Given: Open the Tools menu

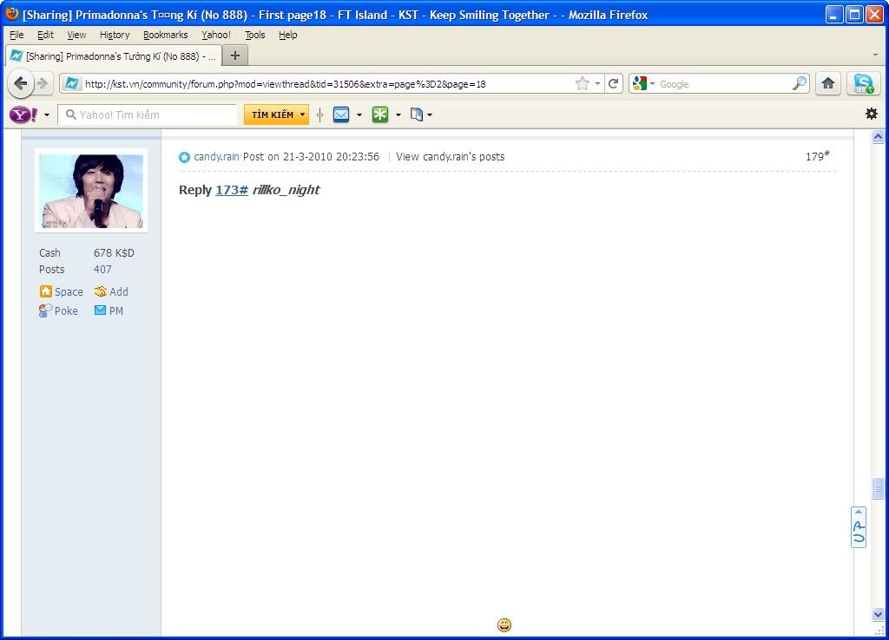Looking at the screenshot, I should tap(254, 35).
